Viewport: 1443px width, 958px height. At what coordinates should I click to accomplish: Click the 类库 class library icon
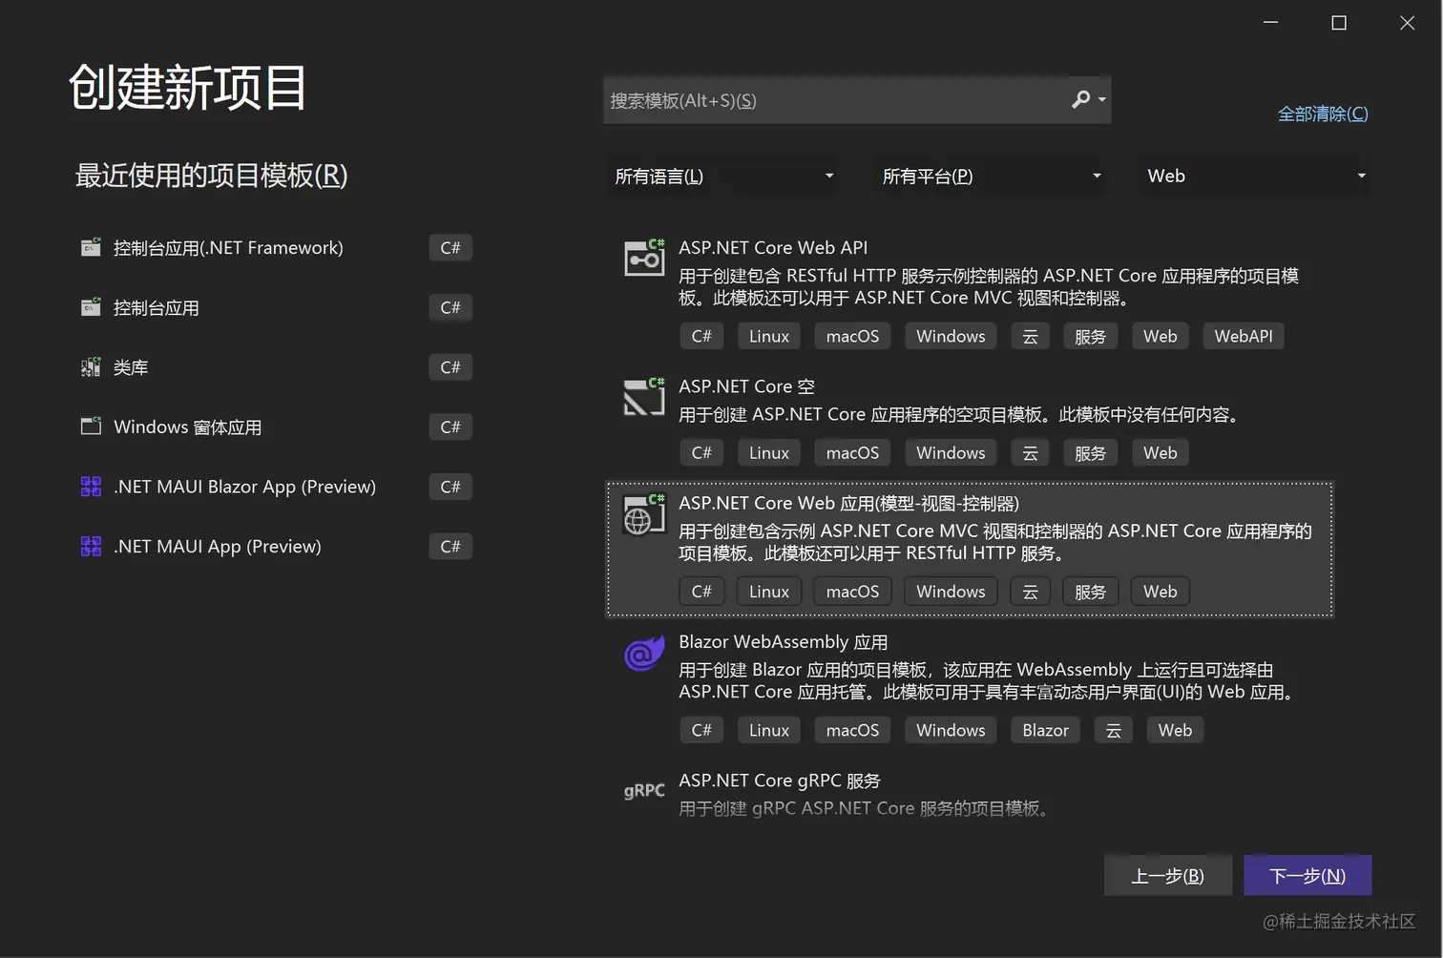click(x=91, y=367)
